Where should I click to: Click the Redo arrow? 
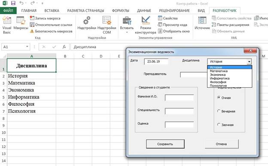[x=33, y=3]
